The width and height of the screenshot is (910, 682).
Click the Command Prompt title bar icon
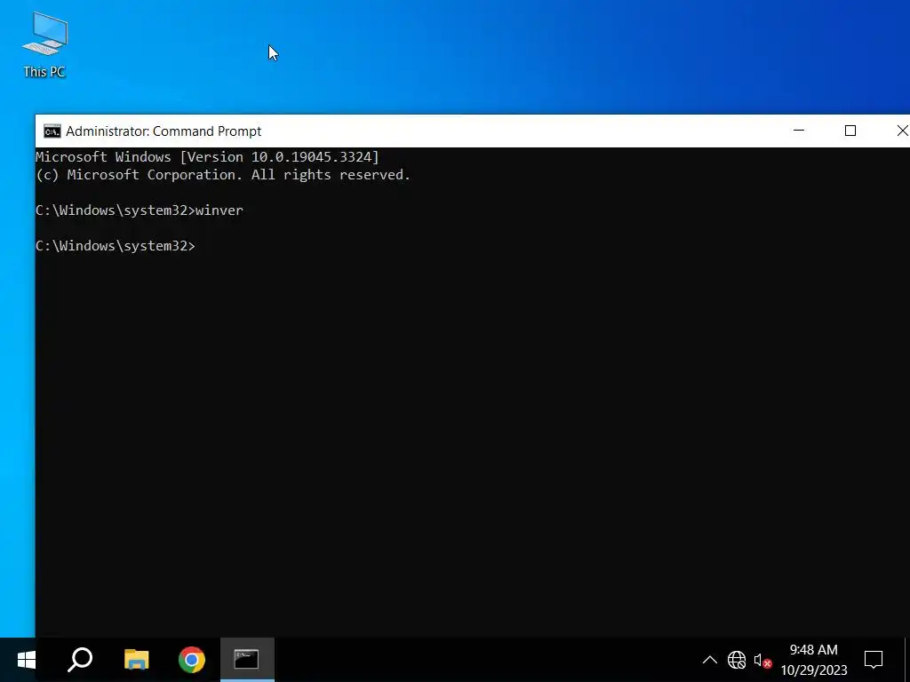coord(52,131)
